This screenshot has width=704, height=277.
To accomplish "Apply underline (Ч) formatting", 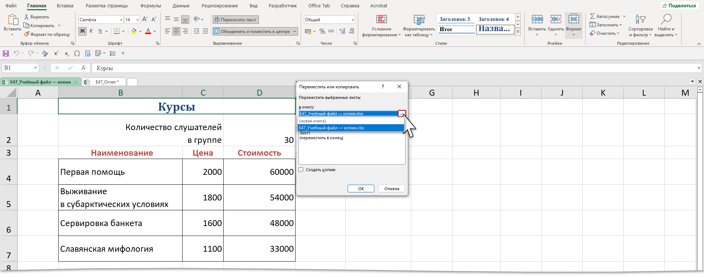I will tap(100, 31).
